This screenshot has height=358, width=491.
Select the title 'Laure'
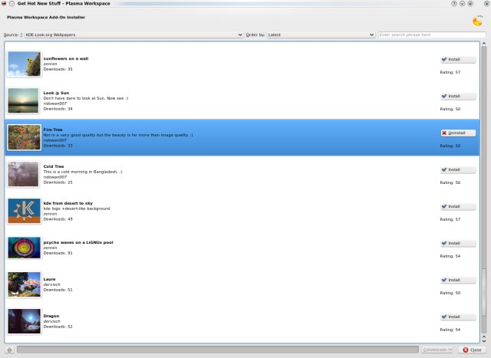pos(49,279)
